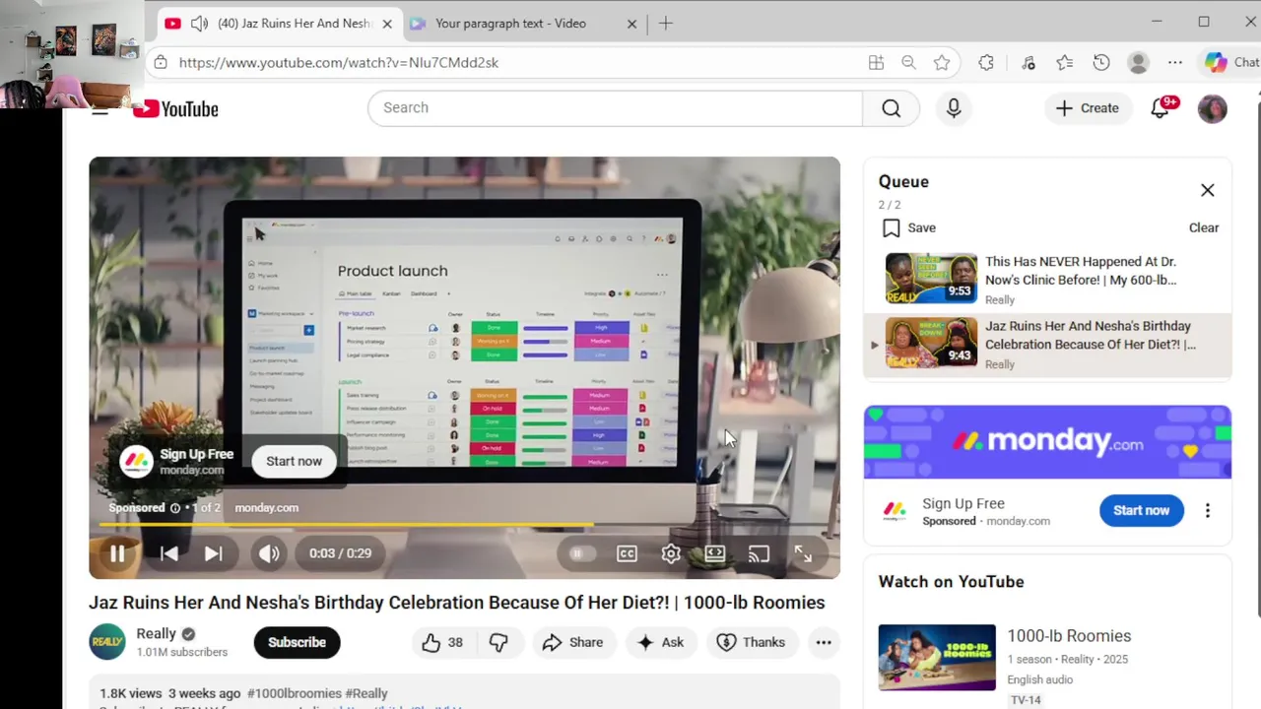
Task: Open browser Extensions puzzle icon
Action: click(x=986, y=63)
